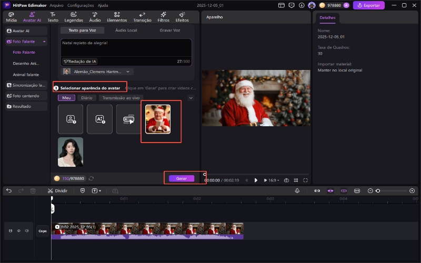Select the Avatar AI toolbar tab
Screen dimensions: 421x263
pyautogui.click(x=32, y=17)
